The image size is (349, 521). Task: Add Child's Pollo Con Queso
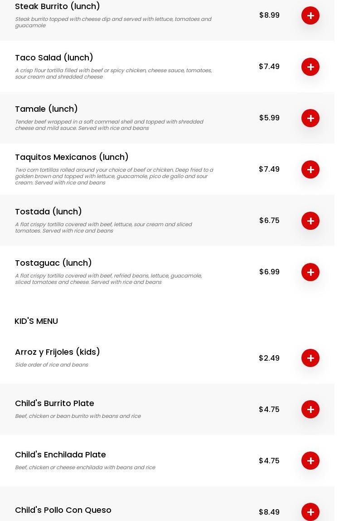click(310, 512)
